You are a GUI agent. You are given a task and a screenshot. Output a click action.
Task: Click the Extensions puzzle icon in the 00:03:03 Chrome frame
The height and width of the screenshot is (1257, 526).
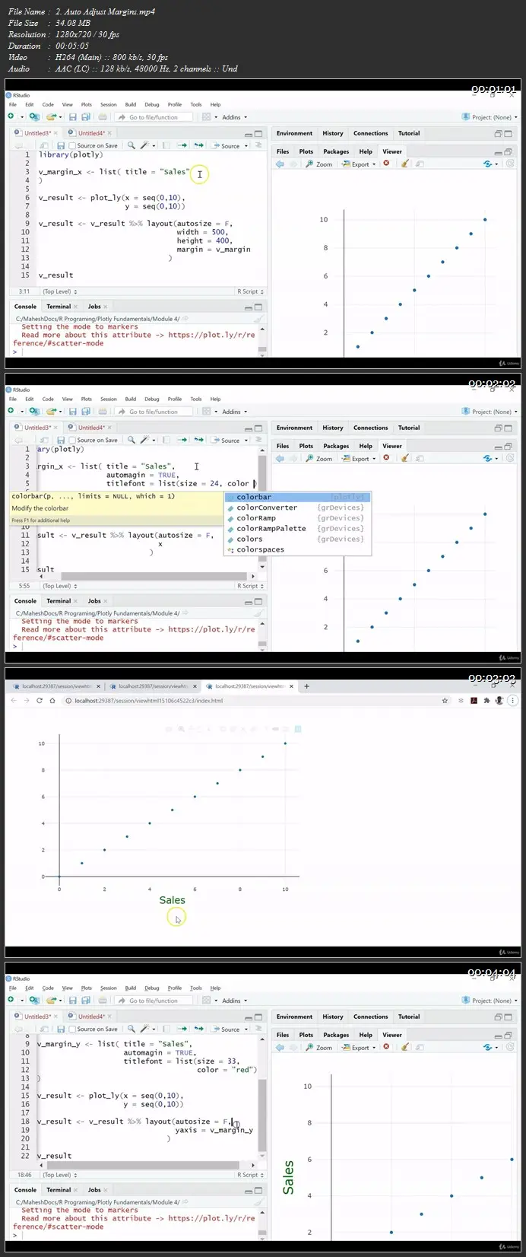coord(486,701)
